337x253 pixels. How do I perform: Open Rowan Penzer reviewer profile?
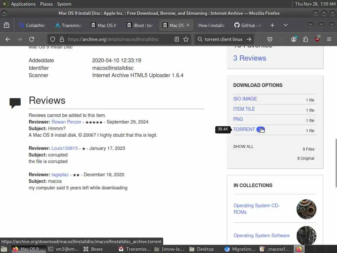tap(66, 122)
